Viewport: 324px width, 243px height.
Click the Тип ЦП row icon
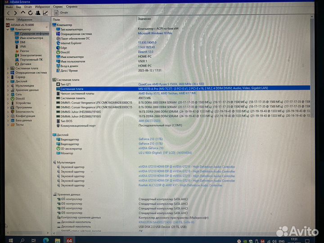[x=58, y=84]
